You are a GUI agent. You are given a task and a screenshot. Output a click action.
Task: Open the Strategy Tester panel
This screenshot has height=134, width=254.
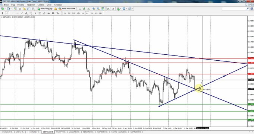pyautogui.click(x=33, y=9)
